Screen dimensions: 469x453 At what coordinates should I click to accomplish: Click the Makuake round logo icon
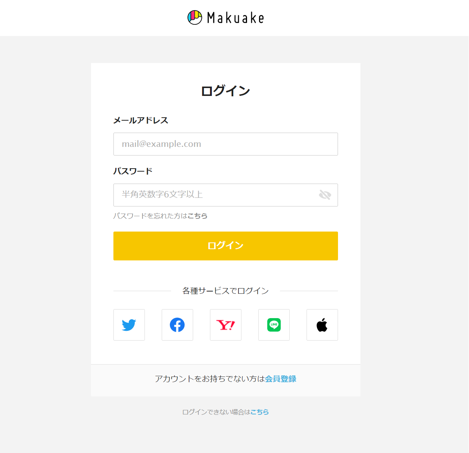tap(195, 18)
